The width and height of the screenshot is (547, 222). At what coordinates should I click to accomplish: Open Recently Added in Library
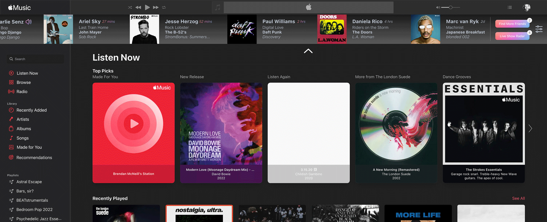point(31,110)
